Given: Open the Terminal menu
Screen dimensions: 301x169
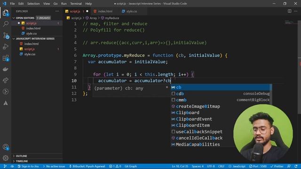Looking at the screenshot, I should 76,3.
